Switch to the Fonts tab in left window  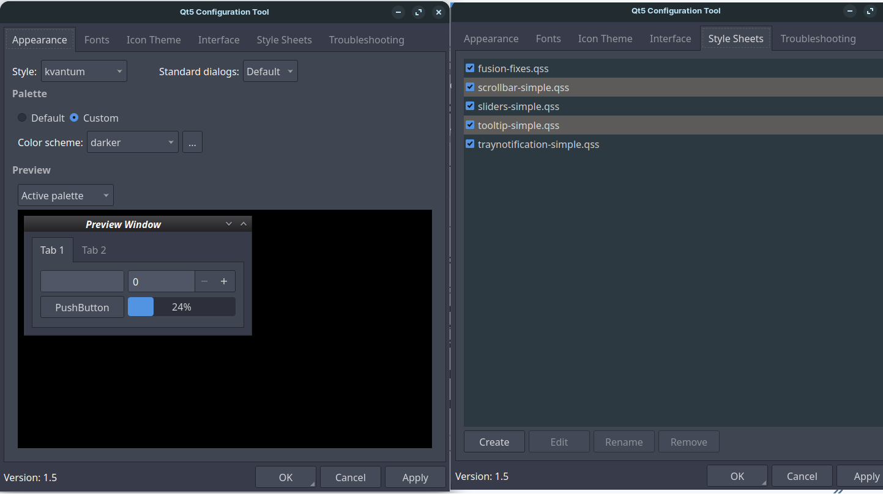point(97,40)
